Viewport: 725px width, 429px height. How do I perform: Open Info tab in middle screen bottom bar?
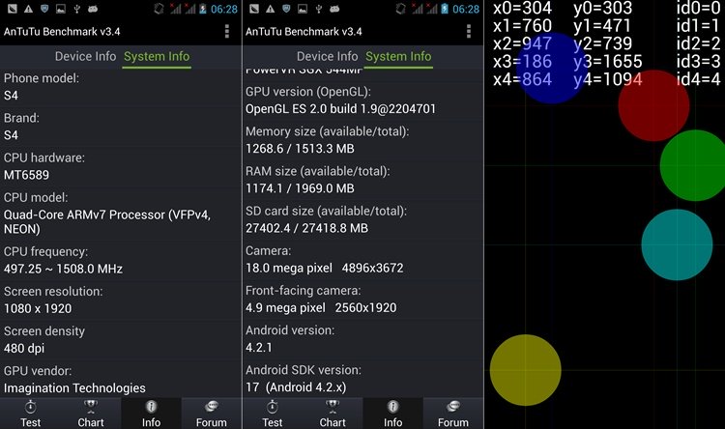[393, 414]
